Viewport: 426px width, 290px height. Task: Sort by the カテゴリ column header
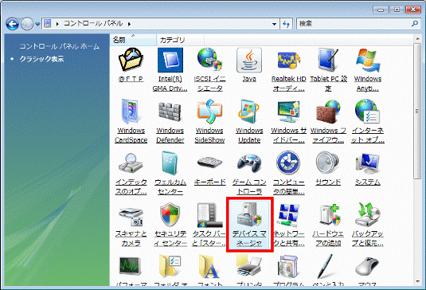coord(181,40)
